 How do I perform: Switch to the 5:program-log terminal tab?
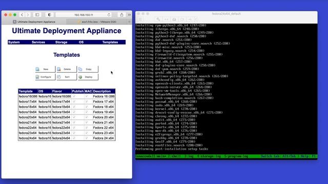pyautogui.click(x=236, y=156)
